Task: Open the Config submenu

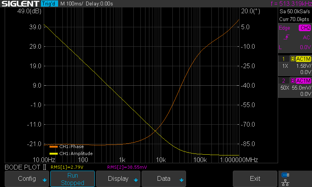Action: click(x=27, y=179)
